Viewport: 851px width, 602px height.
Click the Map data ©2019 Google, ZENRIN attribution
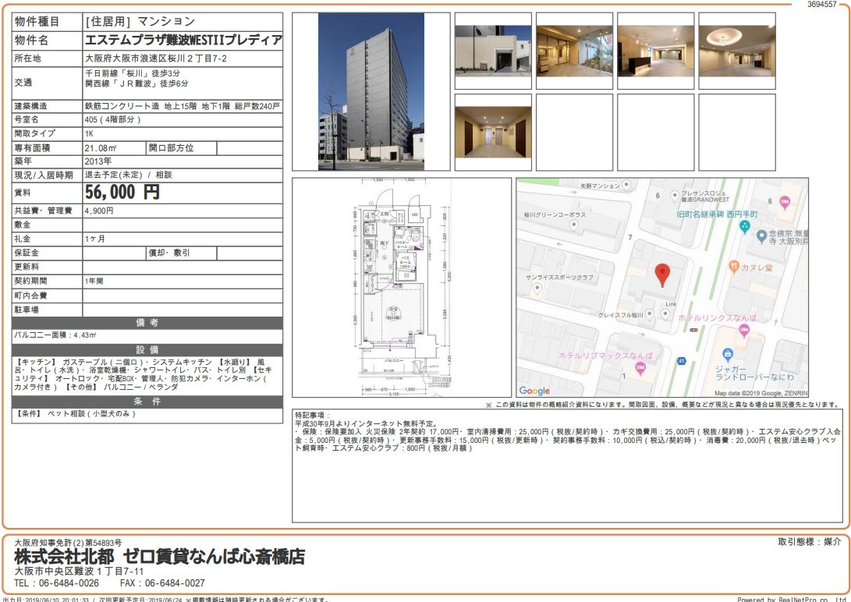tap(761, 393)
